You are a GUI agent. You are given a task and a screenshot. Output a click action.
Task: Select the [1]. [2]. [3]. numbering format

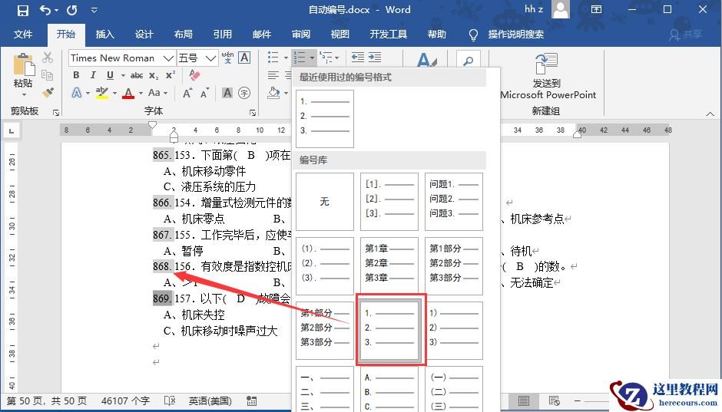(x=389, y=202)
